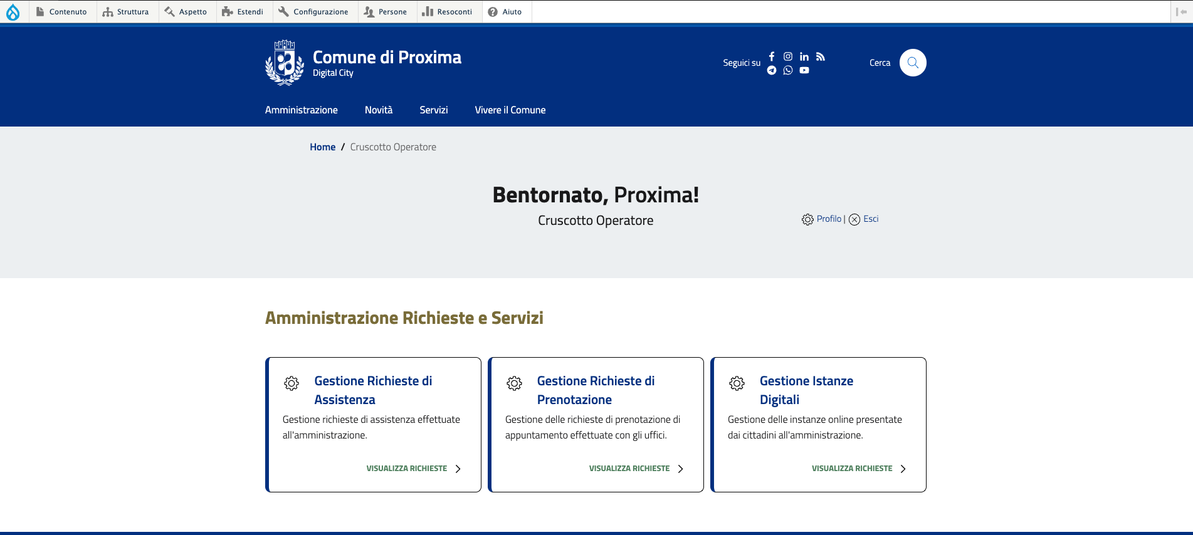Open the Struttura admin menu
Viewport: 1193px width, 535px height.
(x=126, y=12)
